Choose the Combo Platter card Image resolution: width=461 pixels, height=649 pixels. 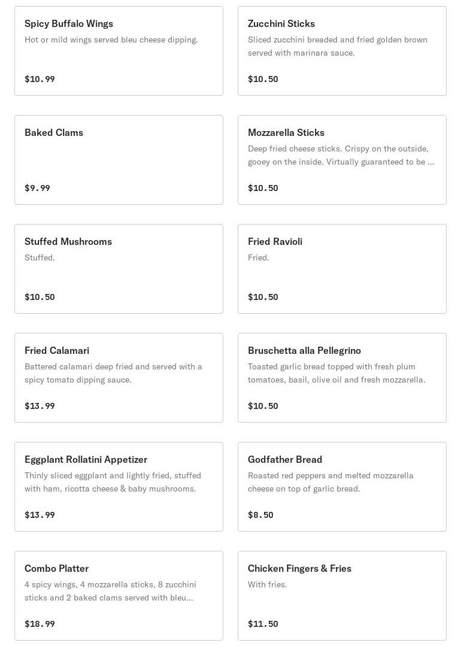tap(119, 596)
